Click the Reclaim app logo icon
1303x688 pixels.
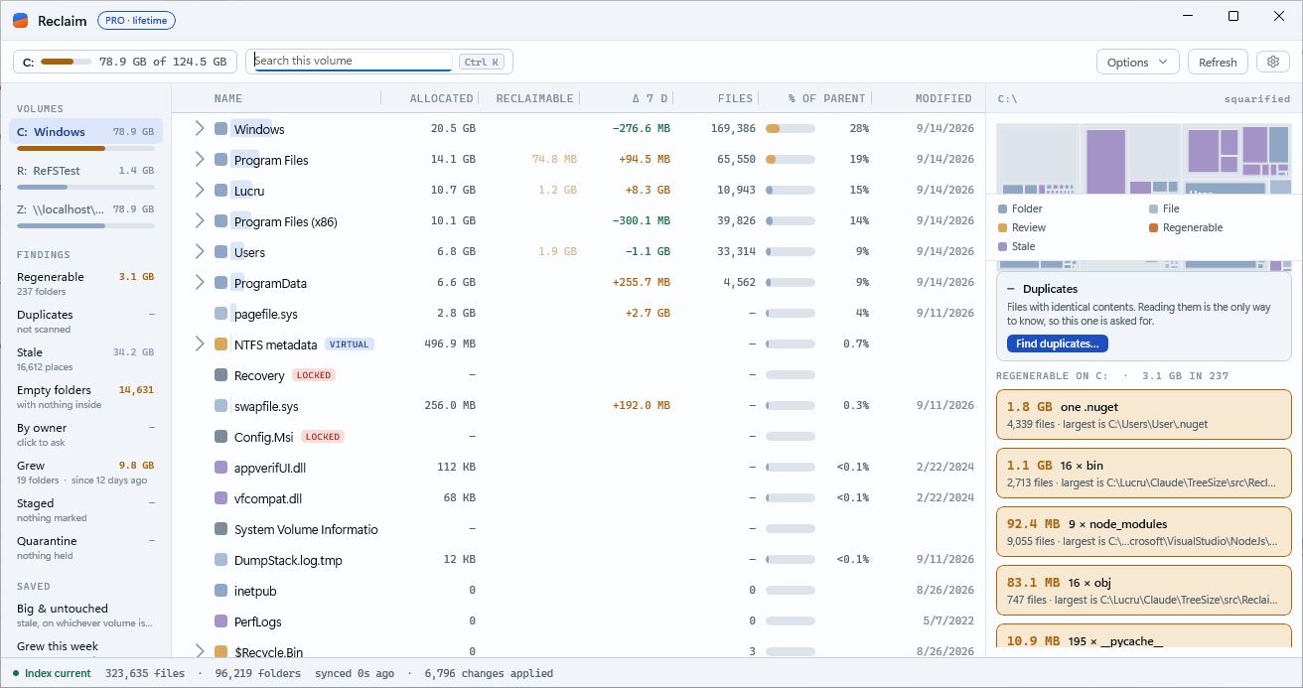[20, 20]
